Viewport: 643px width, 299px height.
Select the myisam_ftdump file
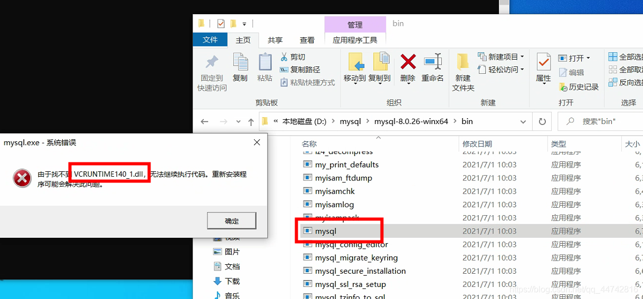(344, 178)
